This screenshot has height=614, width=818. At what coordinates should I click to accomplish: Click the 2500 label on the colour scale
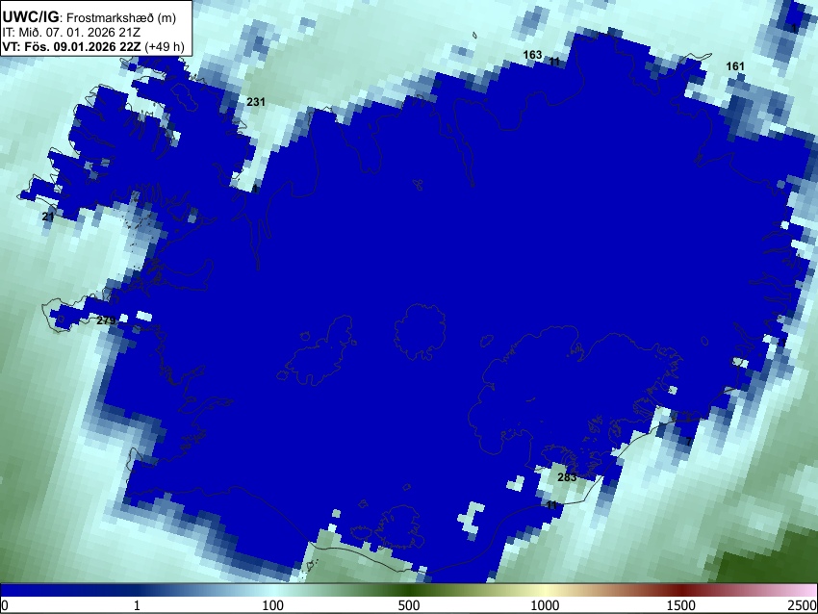804,605
